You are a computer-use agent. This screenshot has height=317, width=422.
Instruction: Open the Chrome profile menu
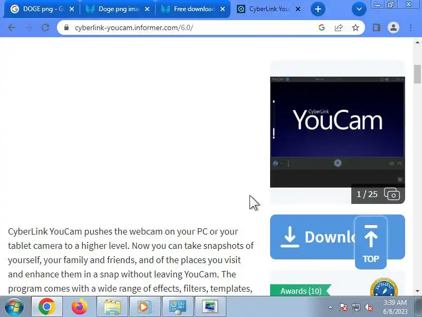pyautogui.click(x=393, y=27)
